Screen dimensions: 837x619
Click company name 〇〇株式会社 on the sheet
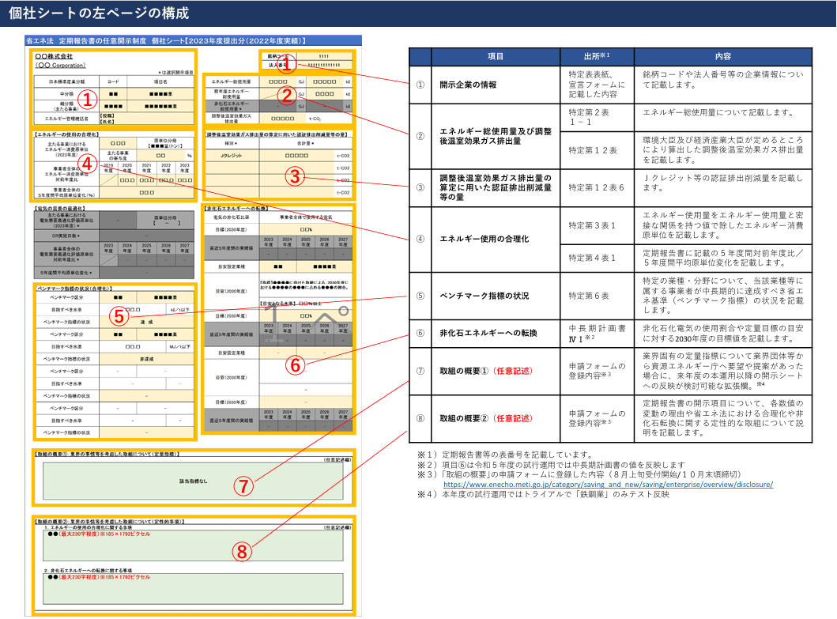pos(54,56)
